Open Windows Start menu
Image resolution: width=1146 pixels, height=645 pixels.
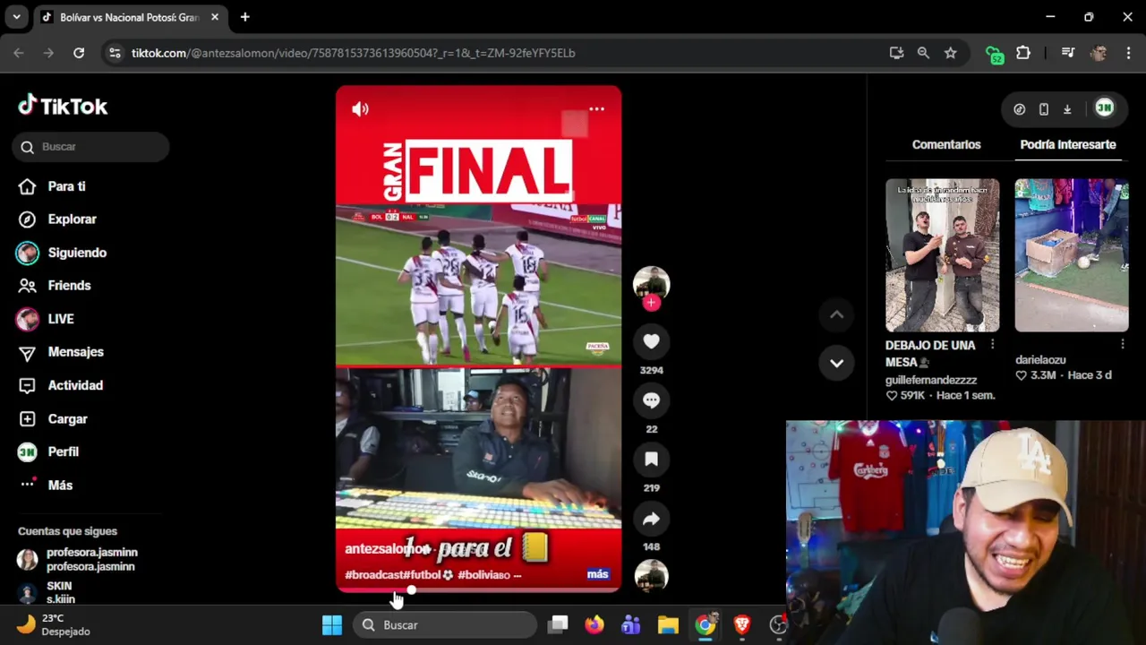[x=332, y=624]
